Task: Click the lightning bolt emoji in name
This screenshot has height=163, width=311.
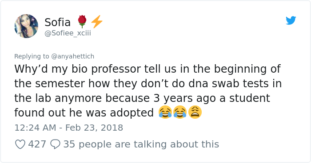Action: [x=97, y=22]
